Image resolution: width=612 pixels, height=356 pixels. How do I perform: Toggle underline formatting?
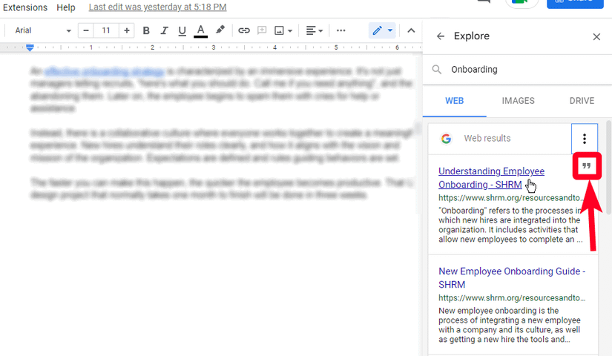pyautogui.click(x=182, y=30)
